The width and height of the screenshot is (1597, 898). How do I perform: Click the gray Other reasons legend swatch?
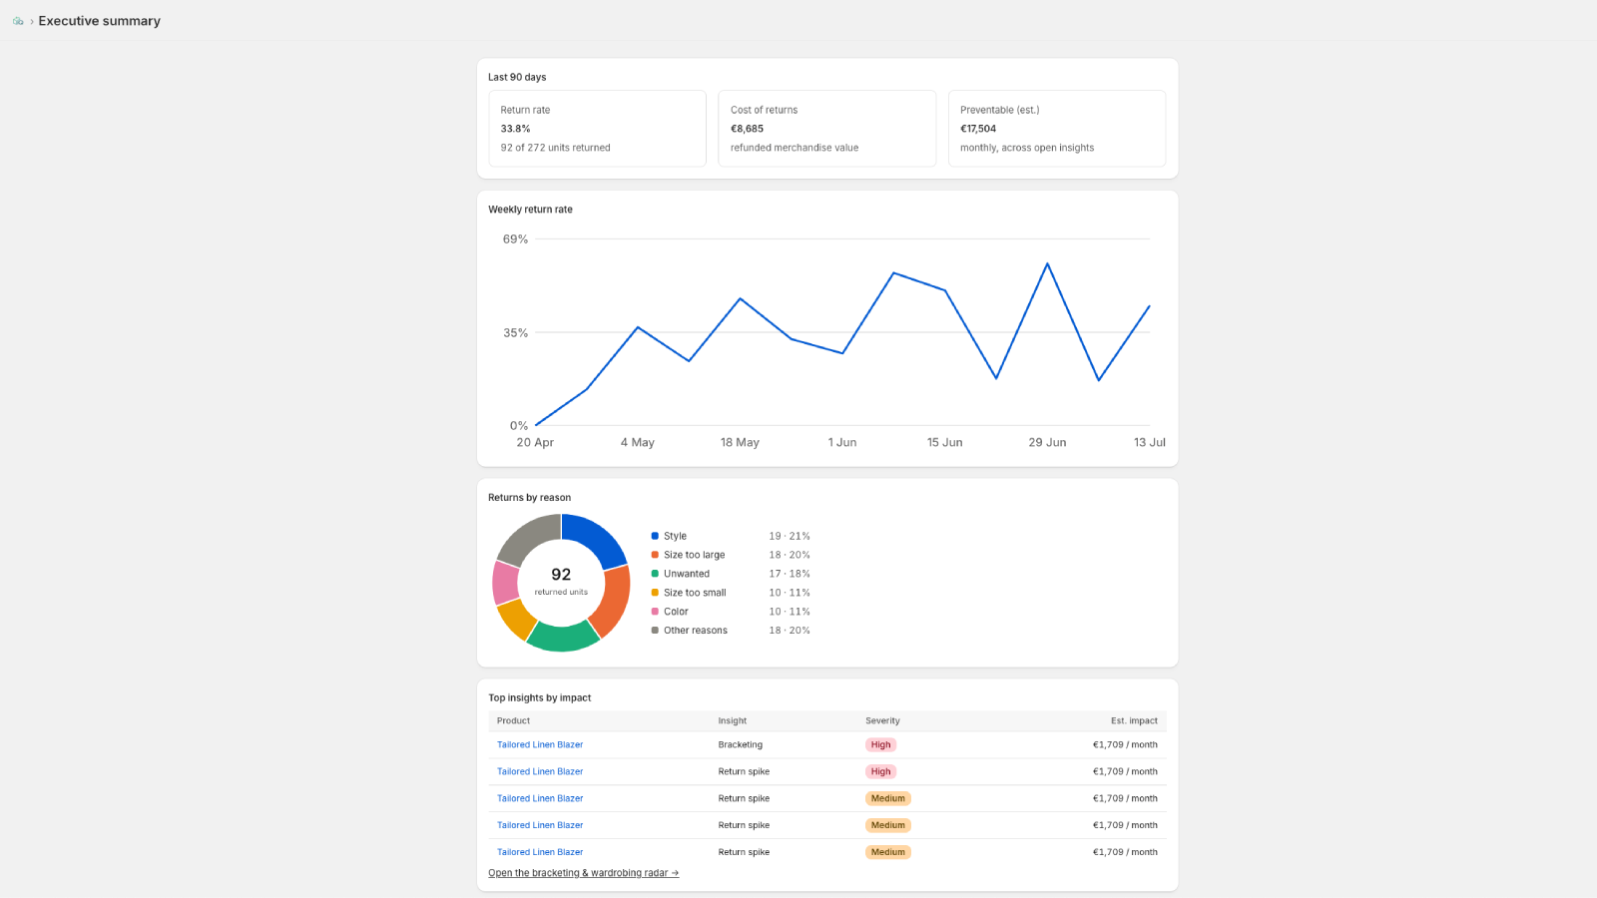click(x=655, y=631)
